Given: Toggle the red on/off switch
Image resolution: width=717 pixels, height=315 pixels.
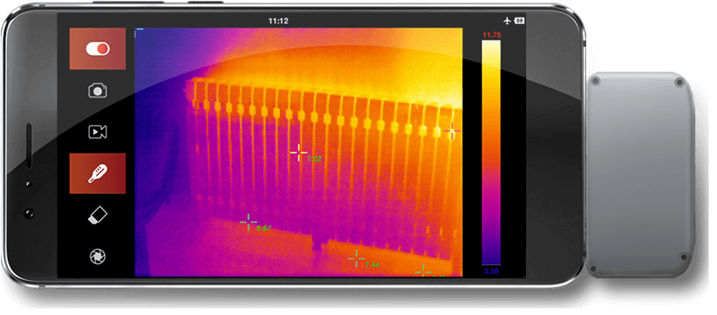Looking at the screenshot, I should coord(97,48).
